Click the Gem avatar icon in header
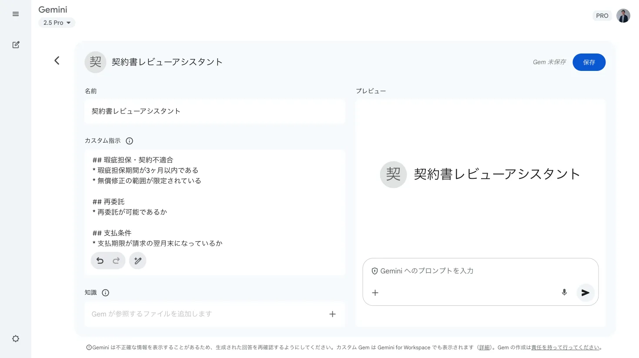 (95, 62)
